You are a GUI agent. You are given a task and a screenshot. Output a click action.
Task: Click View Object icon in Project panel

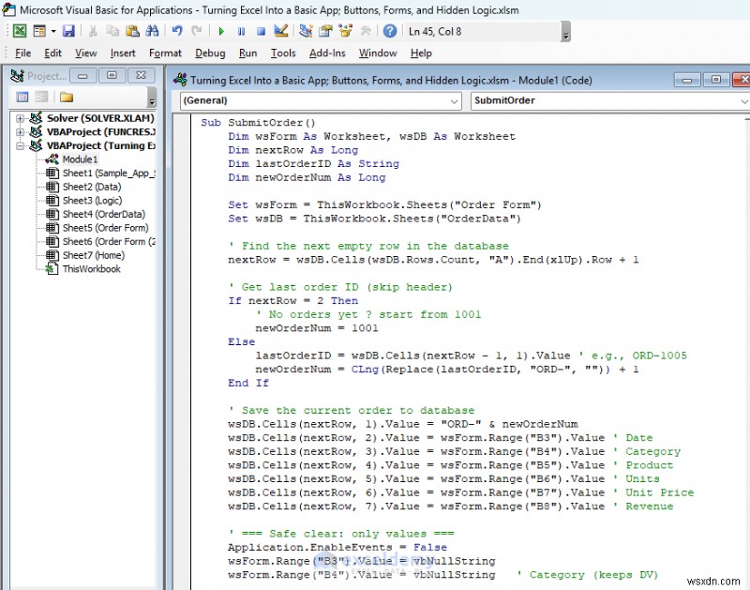click(x=41, y=98)
